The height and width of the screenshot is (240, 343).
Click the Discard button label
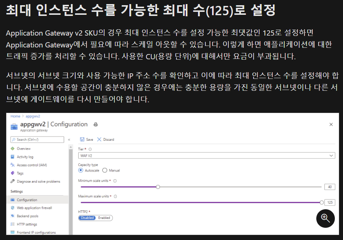point(109,140)
